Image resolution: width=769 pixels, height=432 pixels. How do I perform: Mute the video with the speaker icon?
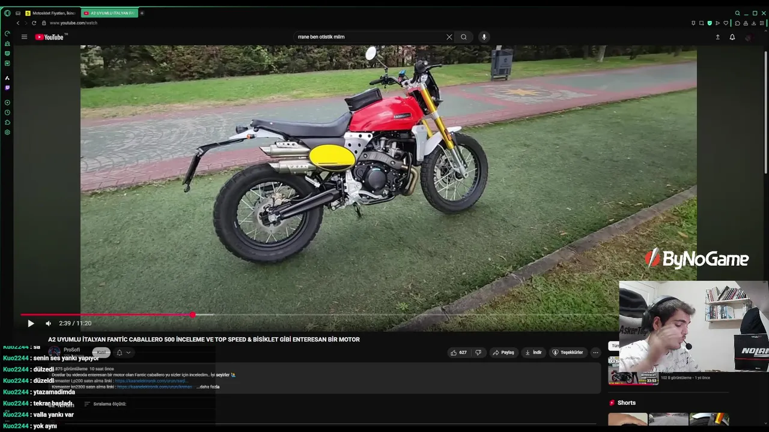(48, 323)
